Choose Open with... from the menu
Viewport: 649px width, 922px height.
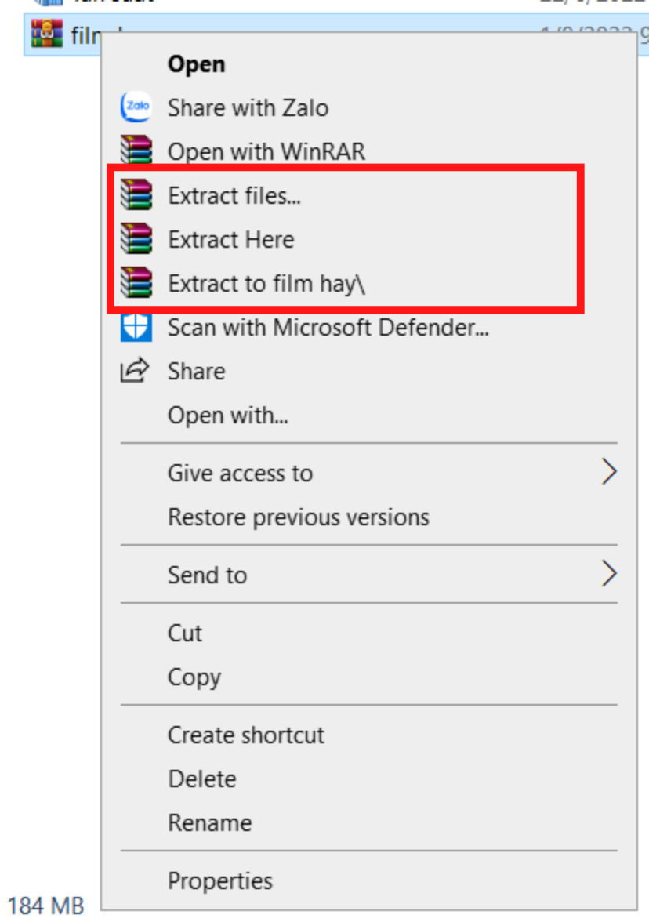(228, 416)
